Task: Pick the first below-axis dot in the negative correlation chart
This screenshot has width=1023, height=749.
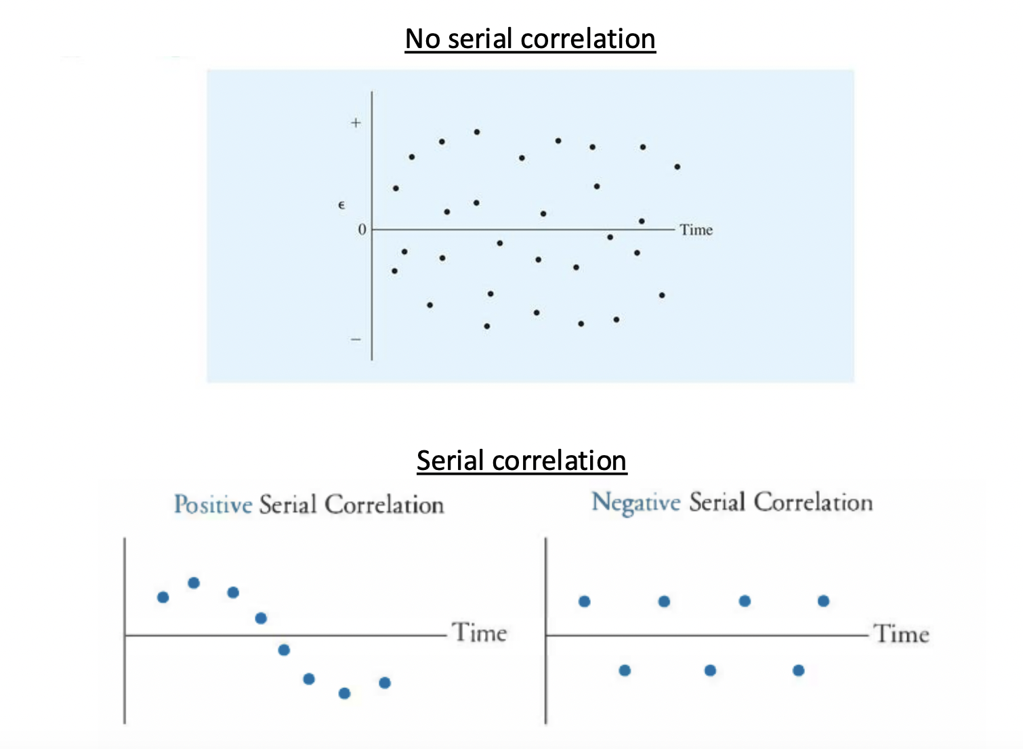Action: [x=625, y=670]
